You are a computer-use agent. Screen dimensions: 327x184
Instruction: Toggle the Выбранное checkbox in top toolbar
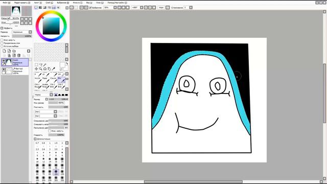90,8
